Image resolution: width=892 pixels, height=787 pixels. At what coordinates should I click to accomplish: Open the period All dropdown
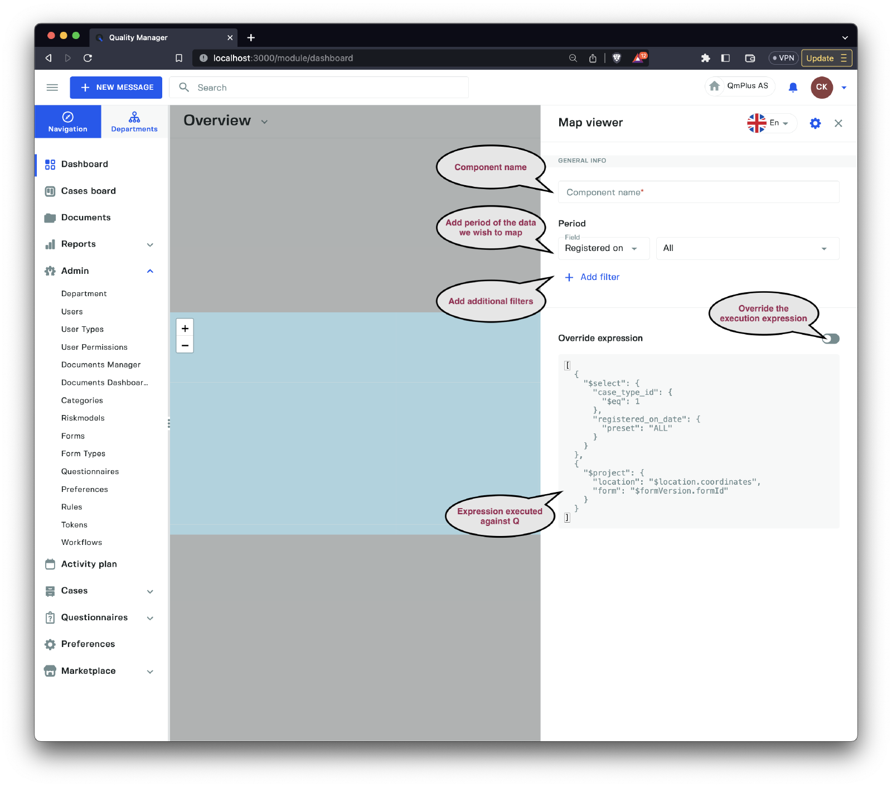pos(747,248)
